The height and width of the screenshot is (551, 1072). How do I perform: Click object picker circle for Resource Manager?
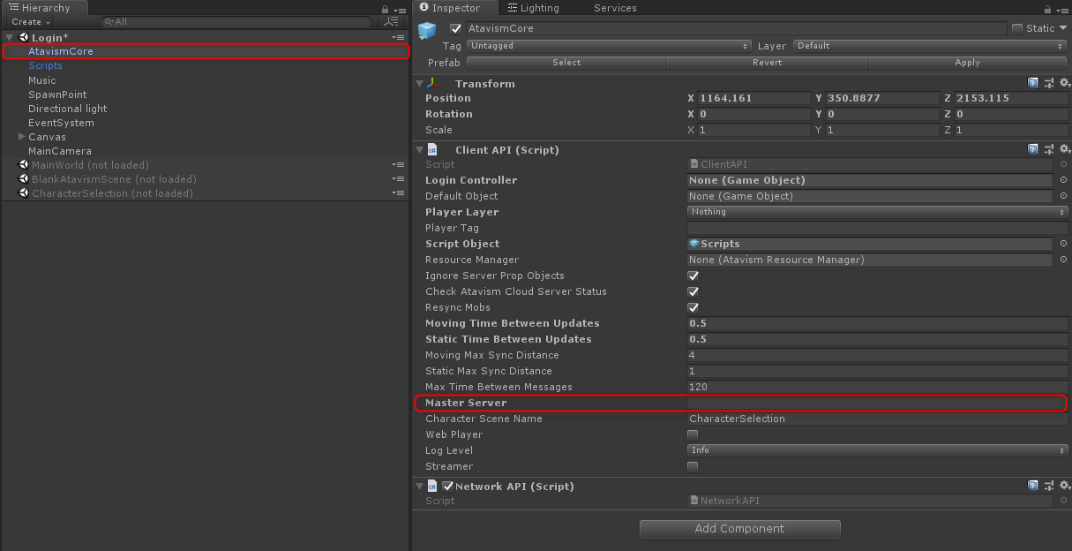click(x=1063, y=260)
